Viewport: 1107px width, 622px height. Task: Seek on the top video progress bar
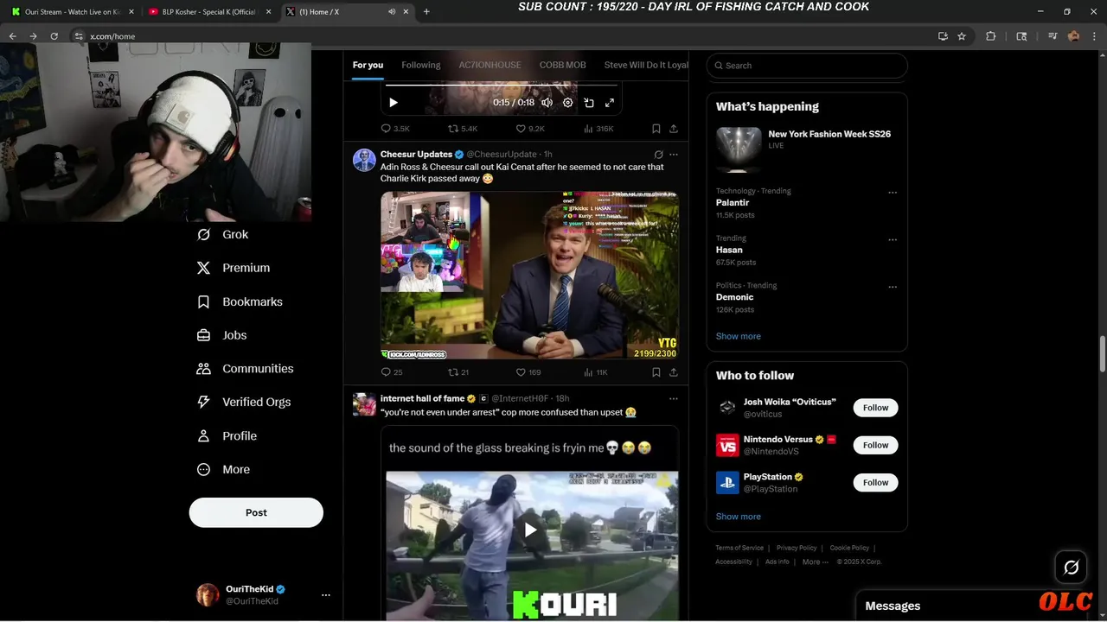[x=502, y=86]
